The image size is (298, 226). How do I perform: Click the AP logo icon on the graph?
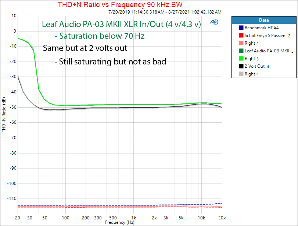(x=214, y=22)
